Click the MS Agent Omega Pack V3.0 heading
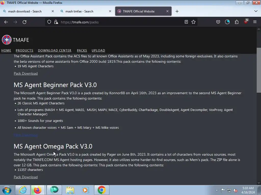 click(53, 147)
